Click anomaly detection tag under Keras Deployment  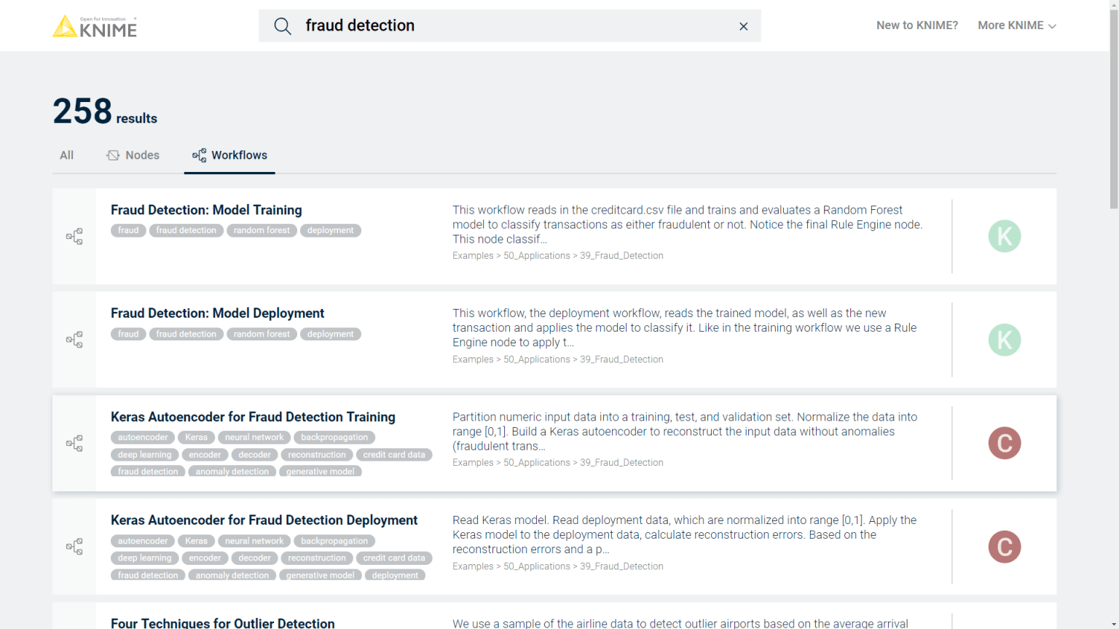pyautogui.click(x=232, y=575)
